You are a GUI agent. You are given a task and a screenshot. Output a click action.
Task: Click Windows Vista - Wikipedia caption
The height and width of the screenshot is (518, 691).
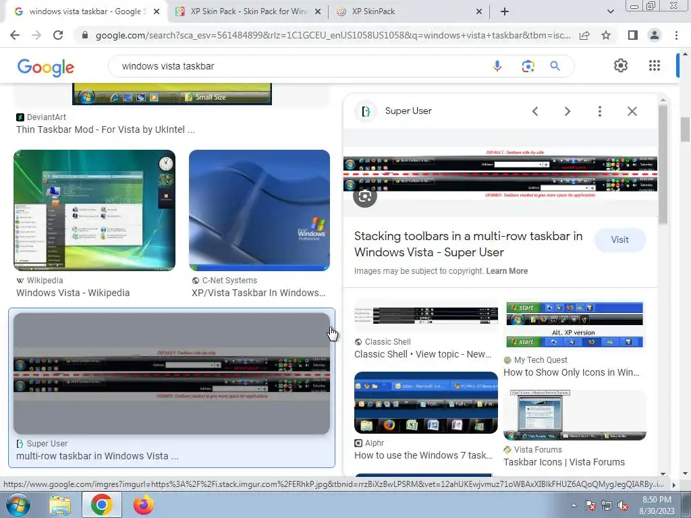tap(73, 293)
